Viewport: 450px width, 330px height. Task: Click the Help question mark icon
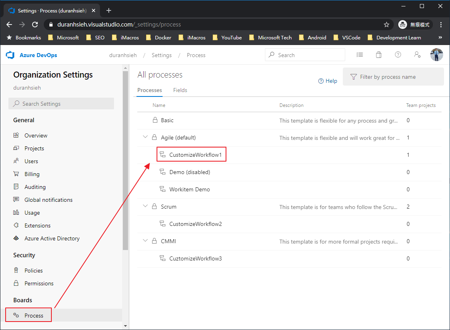[x=398, y=55]
